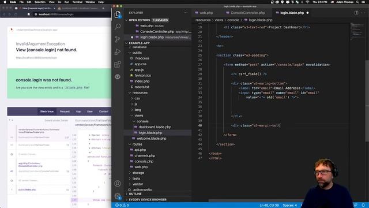
Task: Click 'views' in the editor breadcrumb
Action: [x=219, y=20]
